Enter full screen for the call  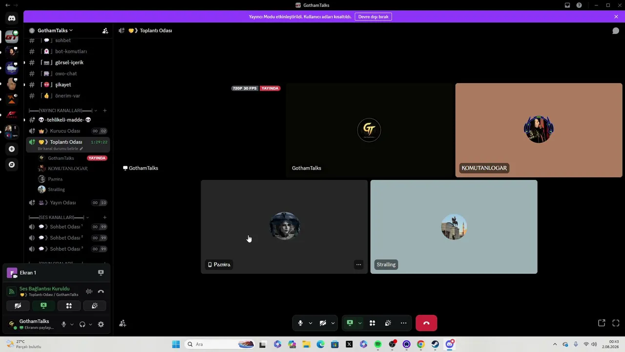point(616,323)
